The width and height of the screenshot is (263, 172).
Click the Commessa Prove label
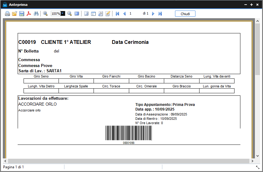coord(35,65)
